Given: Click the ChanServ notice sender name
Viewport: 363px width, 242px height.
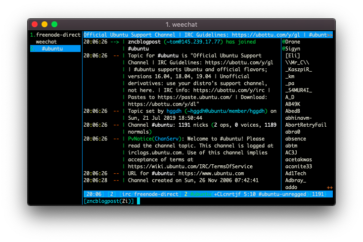Looking at the screenshot, I should click(167, 139).
